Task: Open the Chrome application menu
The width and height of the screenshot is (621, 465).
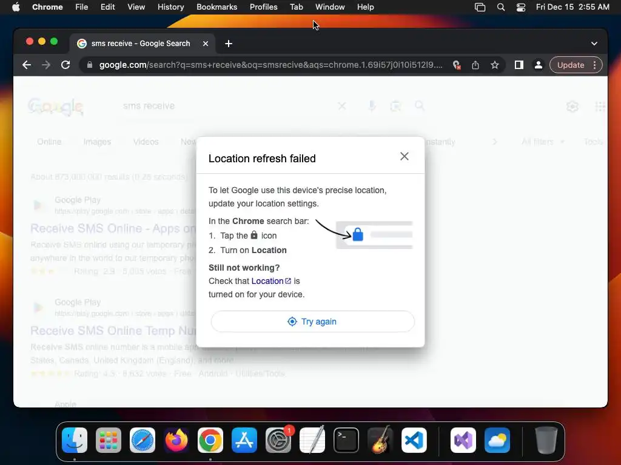Action: (x=47, y=7)
